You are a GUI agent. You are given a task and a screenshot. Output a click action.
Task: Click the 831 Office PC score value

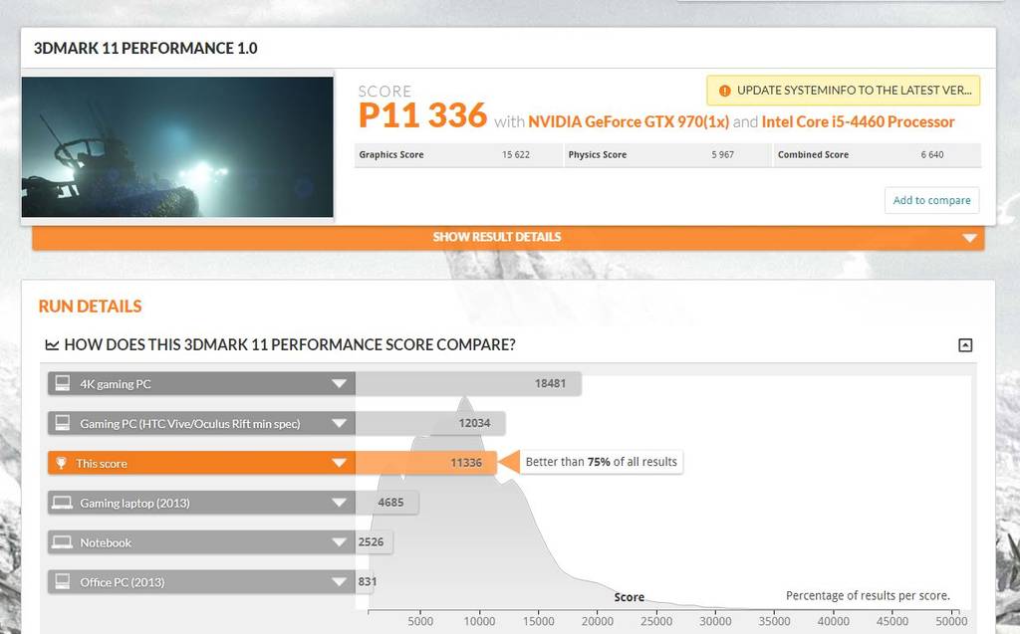(x=367, y=582)
